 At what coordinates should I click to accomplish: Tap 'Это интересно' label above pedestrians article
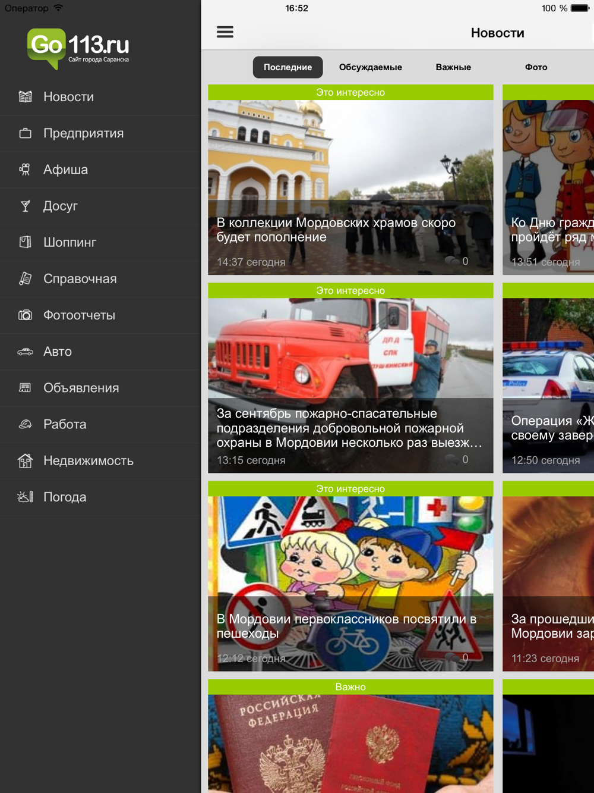350,488
